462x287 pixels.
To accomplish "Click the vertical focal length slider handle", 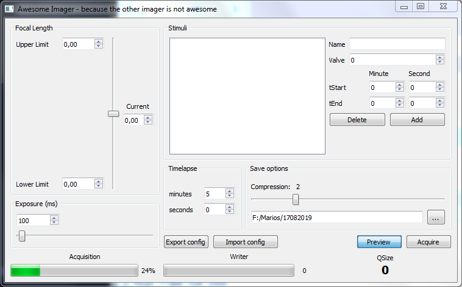I will [113, 114].
